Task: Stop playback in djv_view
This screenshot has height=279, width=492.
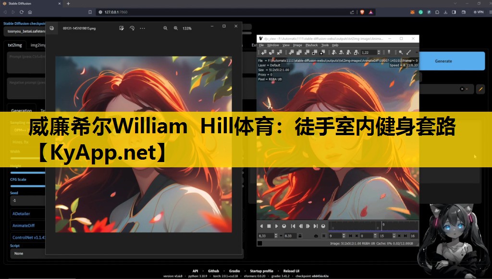Action: pyautogui.click(x=269, y=226)
